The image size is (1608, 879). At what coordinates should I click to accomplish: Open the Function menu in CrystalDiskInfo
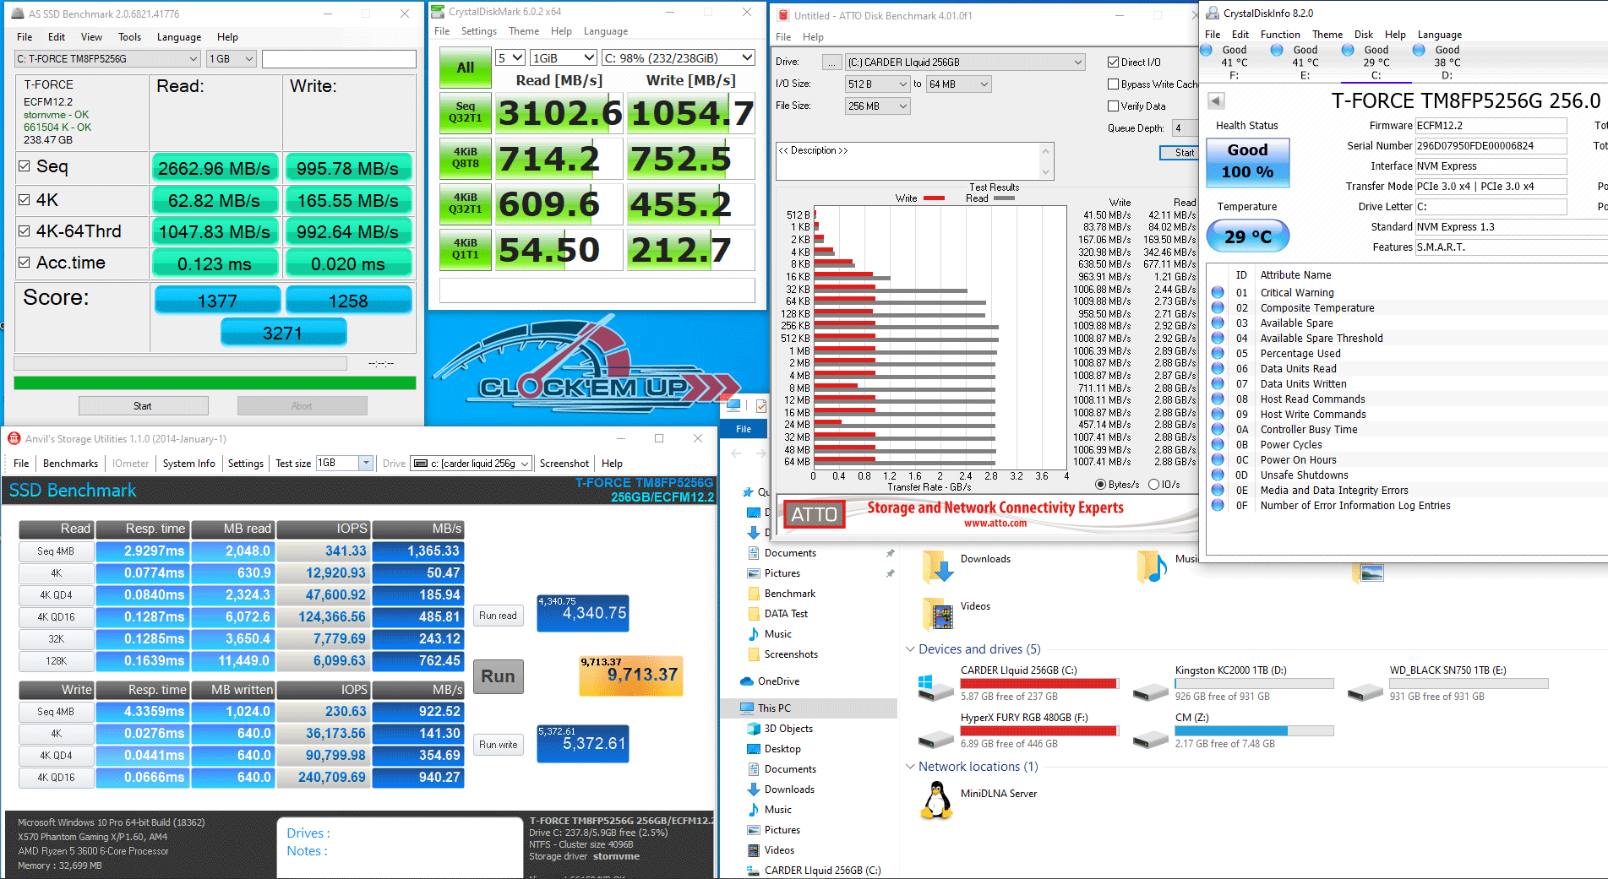coord(1279,35)
